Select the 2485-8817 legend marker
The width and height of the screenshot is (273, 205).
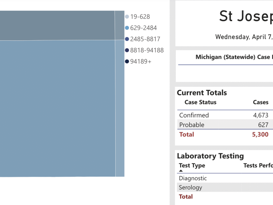coord(127,39)
